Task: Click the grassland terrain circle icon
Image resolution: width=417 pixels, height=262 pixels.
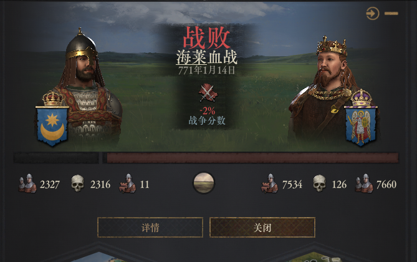Action: tap(203, 183)
